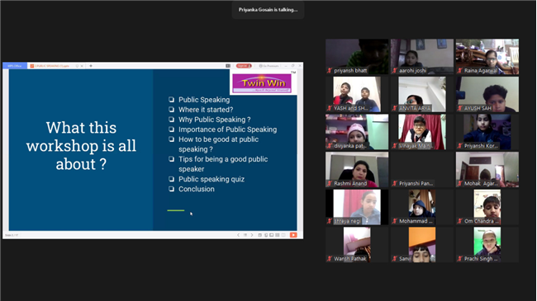Click the 'Why Public Speaking ?' bullet
This screenshot has height=301, width=537.
(x=215, y=120)
